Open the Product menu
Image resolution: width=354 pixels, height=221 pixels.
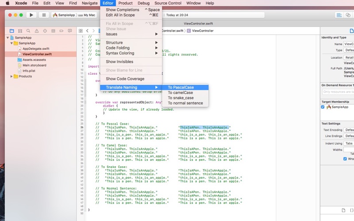coord(125,3)
